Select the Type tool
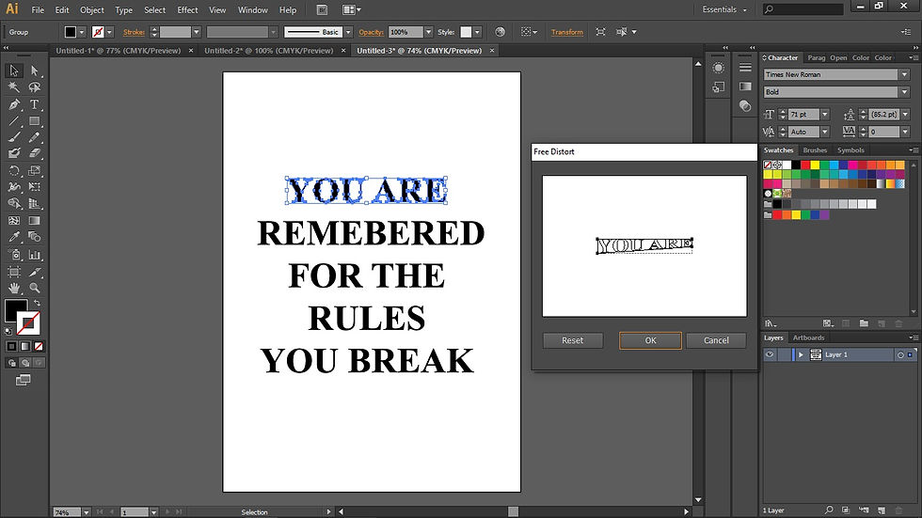Screen dimensions: 922x518 click(x=35, y=104)
